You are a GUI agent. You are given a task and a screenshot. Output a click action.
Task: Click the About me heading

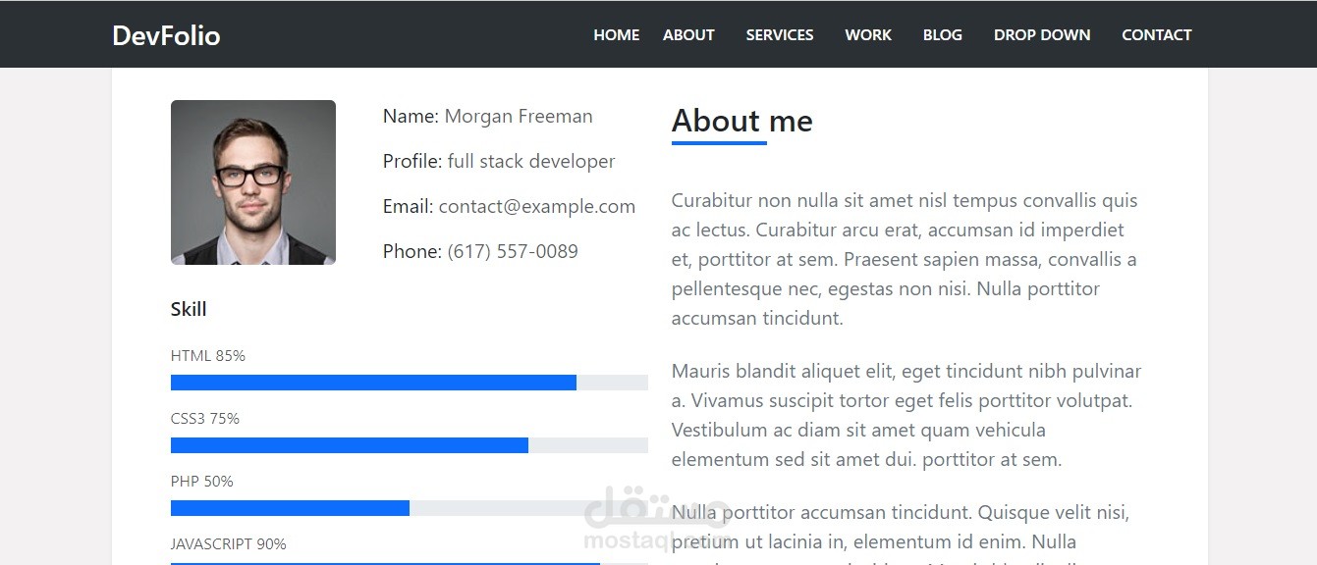click(x=742, y=121)
